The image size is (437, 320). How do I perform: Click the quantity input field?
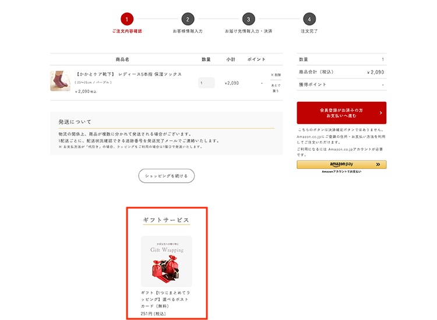pos(206,83)
